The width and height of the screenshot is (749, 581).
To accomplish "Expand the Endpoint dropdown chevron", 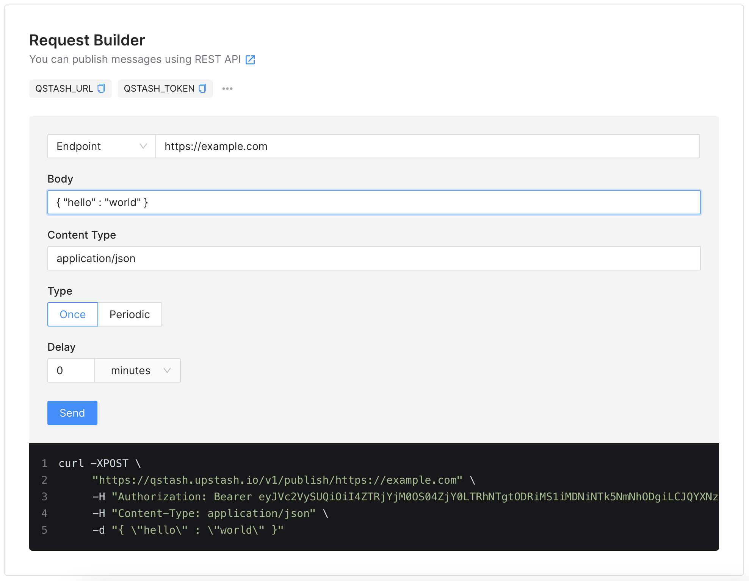I will [143, 146].
